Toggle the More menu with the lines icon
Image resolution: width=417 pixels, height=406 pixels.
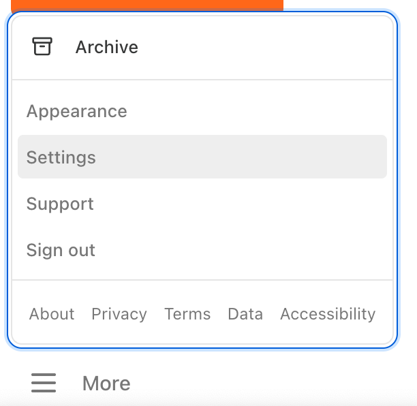[44, 384]
